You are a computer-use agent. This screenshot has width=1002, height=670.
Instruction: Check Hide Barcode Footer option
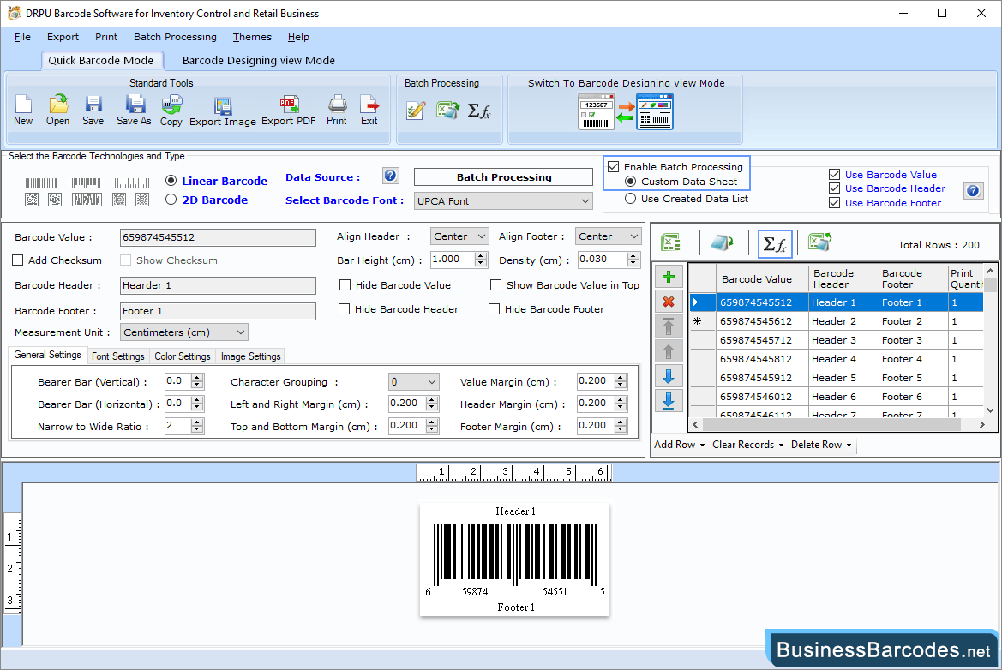tap(494, 309)
